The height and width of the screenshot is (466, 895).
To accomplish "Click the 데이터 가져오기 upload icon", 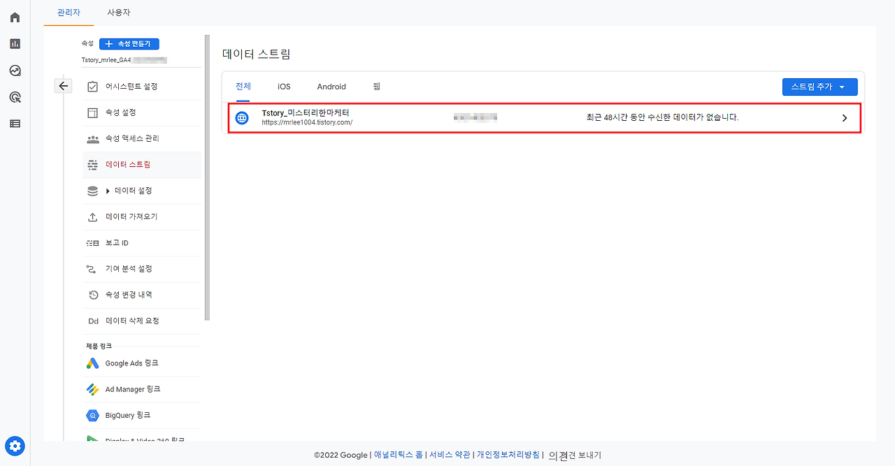I will 92,217.
